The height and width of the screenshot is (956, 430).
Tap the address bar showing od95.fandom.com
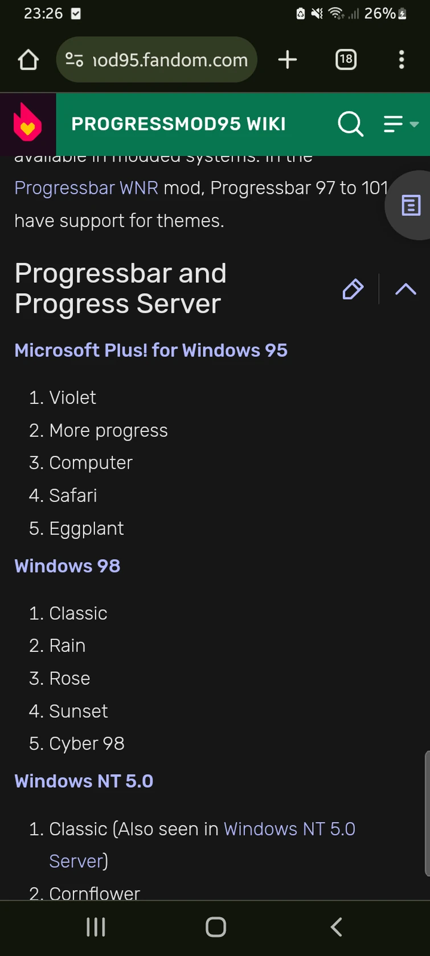pos(171,59)
